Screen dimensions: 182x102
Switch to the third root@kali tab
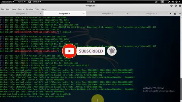click(108, 14)
